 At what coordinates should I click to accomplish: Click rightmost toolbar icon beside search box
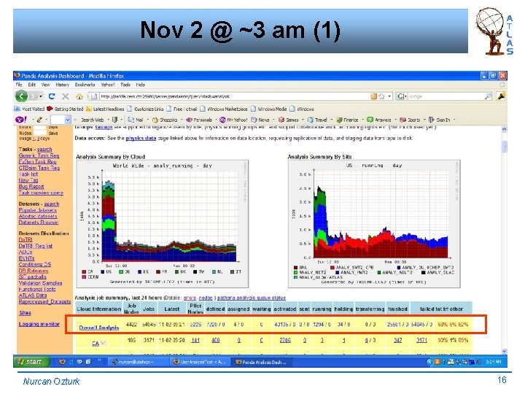click(501, 96)
